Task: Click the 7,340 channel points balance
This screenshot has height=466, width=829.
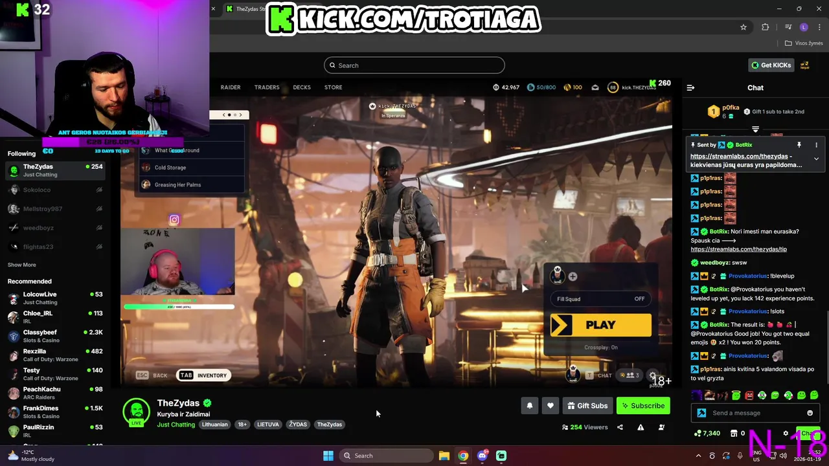Action: tap(707, 433)
